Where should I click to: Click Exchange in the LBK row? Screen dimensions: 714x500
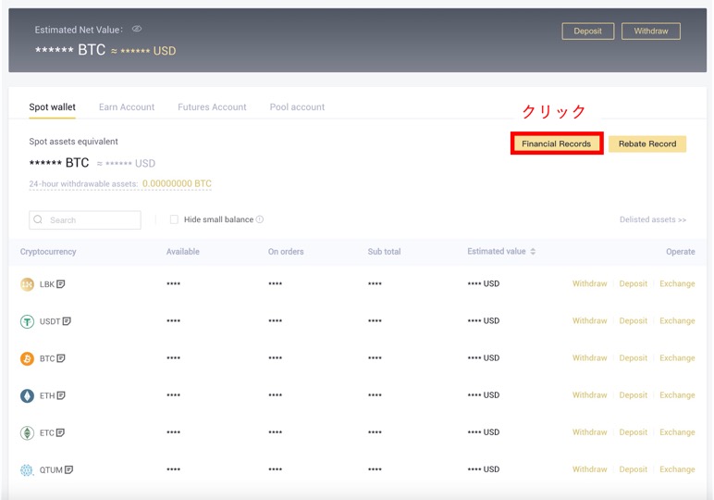point(677,283)
